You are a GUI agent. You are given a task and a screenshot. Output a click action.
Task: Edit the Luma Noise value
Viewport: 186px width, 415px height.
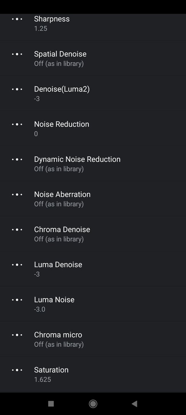point(93,304)
